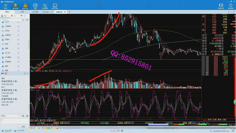Toggle the microphone mute icon at bottom
The width and height of the screenshot is (236, 133).
[3, 130]
